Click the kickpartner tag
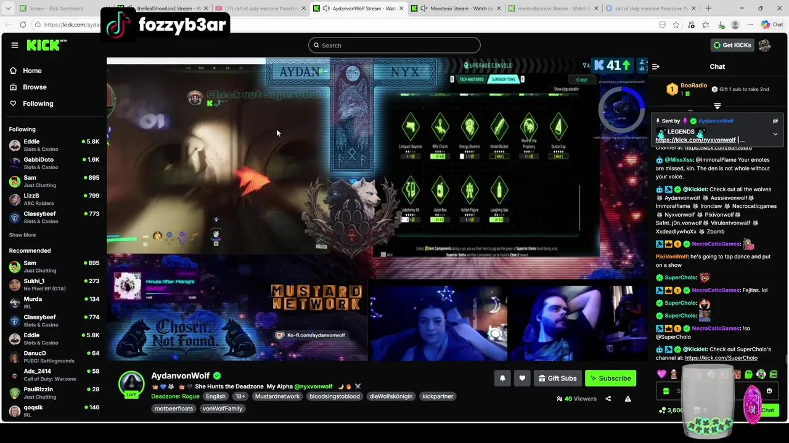 click(438, 396)
